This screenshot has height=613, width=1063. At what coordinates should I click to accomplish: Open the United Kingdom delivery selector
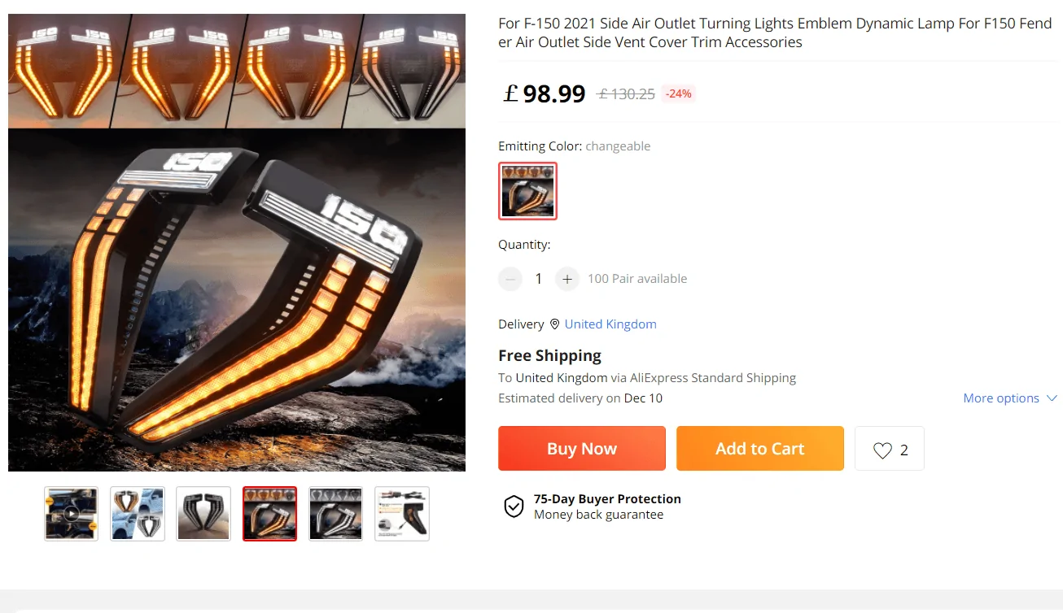(x=610, y=324)
